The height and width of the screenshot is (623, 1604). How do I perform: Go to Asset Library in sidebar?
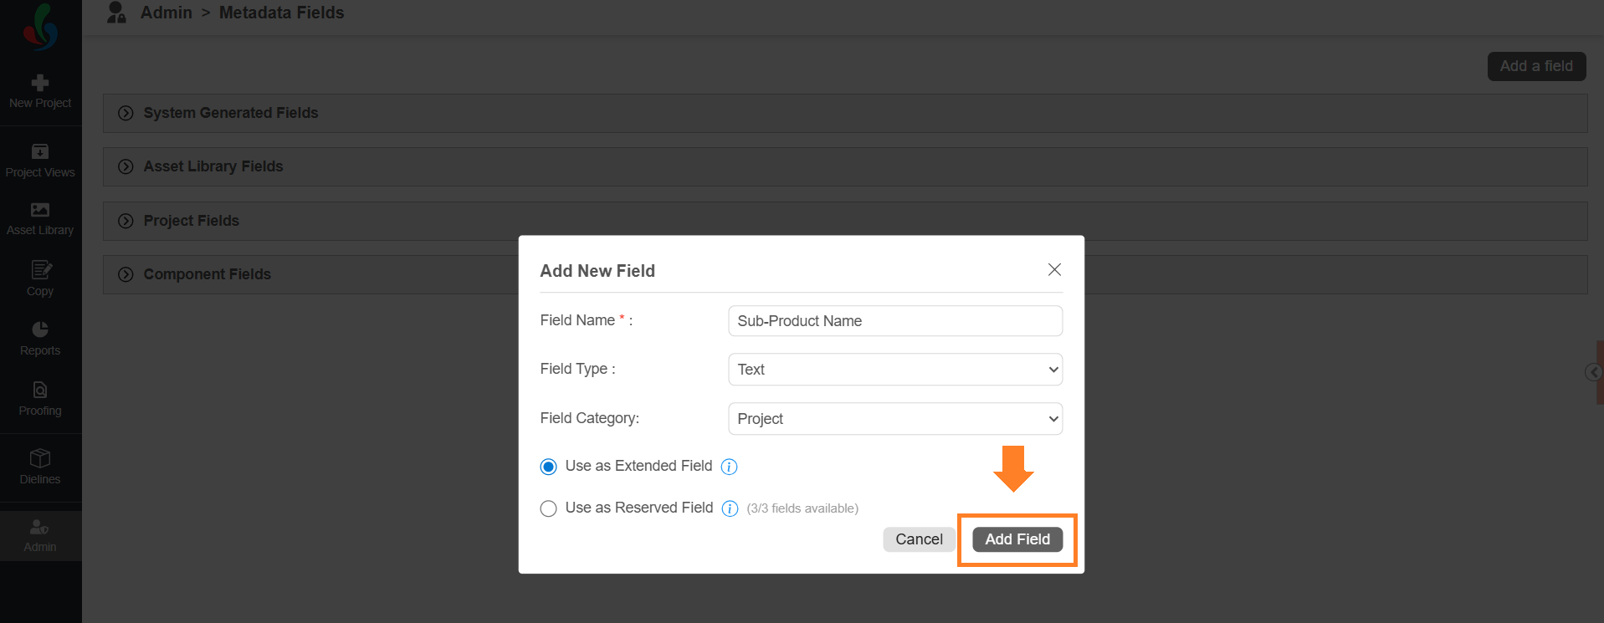coord(40,218)
